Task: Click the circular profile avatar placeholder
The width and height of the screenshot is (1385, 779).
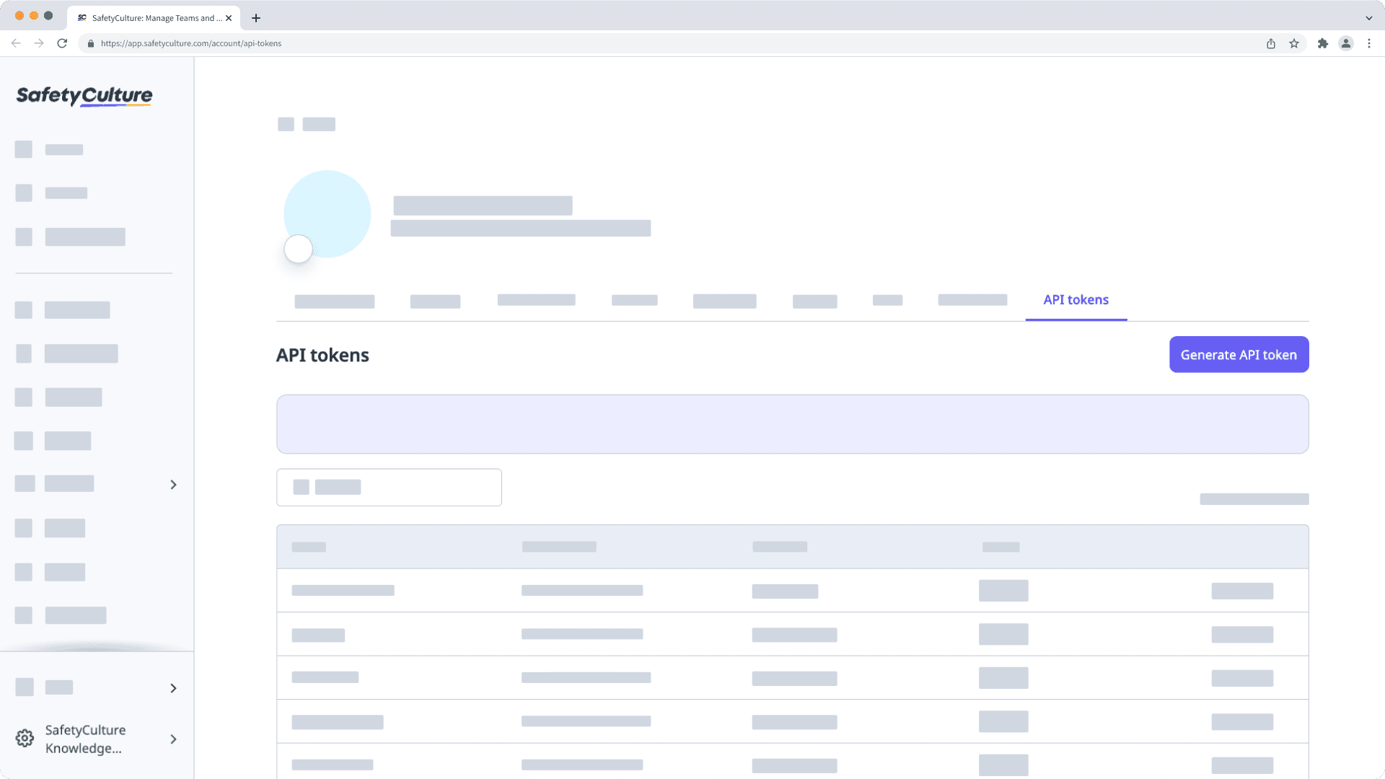Action: [326, 214]
